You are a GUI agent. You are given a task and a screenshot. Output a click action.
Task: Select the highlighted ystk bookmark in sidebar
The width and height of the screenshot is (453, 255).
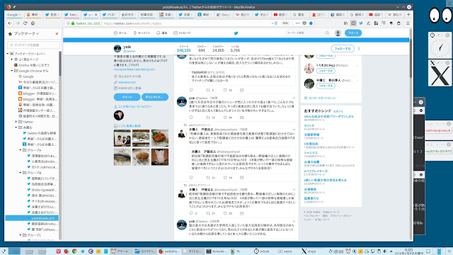[32, 218]
